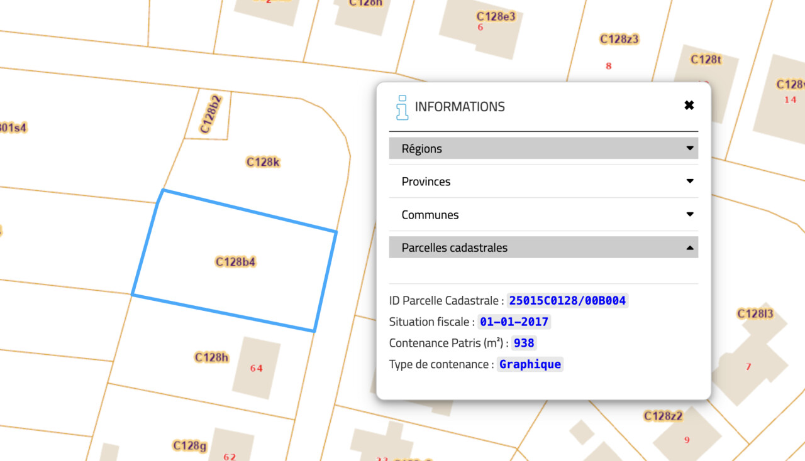Viewport: 805px width, 461px height.
Task: Click house number 9 on building
Action: (x=687, y=440)
